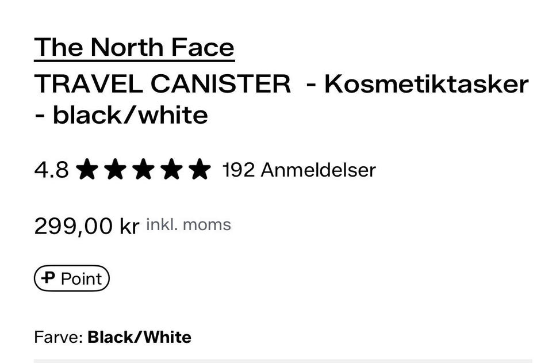The height and width of the screenshot is (363, 552).
Task: Click the 4.8 rating score
Action: pyautogui.click(x=51, y=170)
